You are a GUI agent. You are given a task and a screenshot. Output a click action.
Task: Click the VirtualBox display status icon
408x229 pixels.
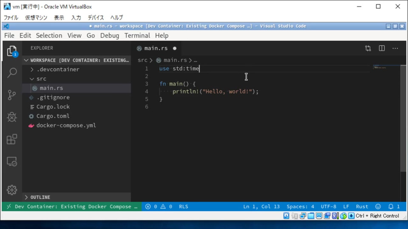coord(319,216)
